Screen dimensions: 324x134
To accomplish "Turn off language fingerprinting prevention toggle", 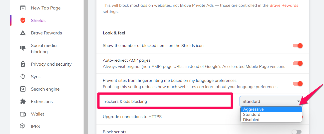I will (298, 84).
